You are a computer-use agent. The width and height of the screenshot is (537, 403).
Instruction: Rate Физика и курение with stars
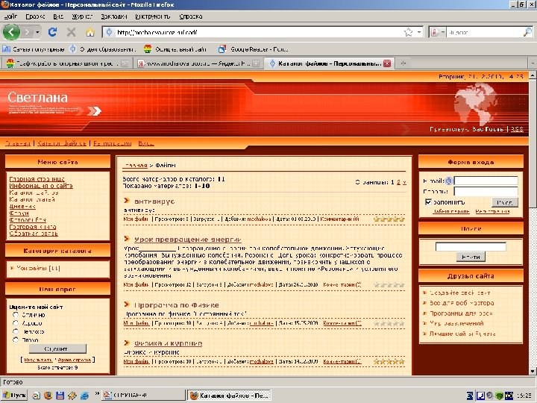(x=389, y=361)
